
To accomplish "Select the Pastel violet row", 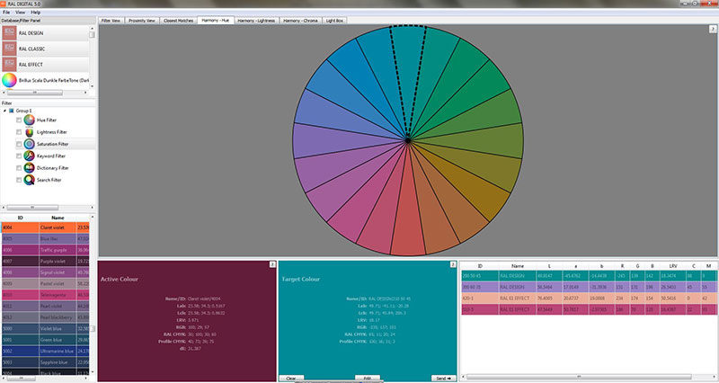I will click(46, 284).
